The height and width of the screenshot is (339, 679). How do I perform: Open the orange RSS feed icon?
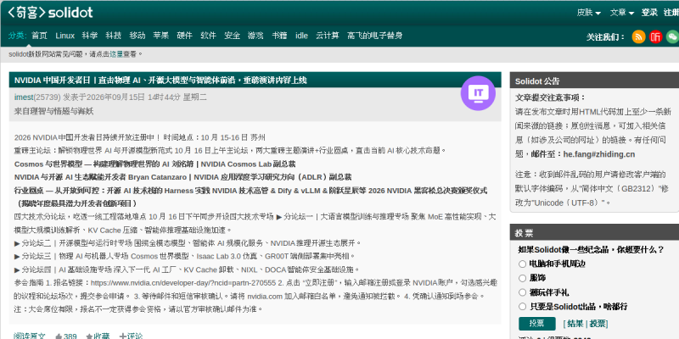tap(638, 36)
